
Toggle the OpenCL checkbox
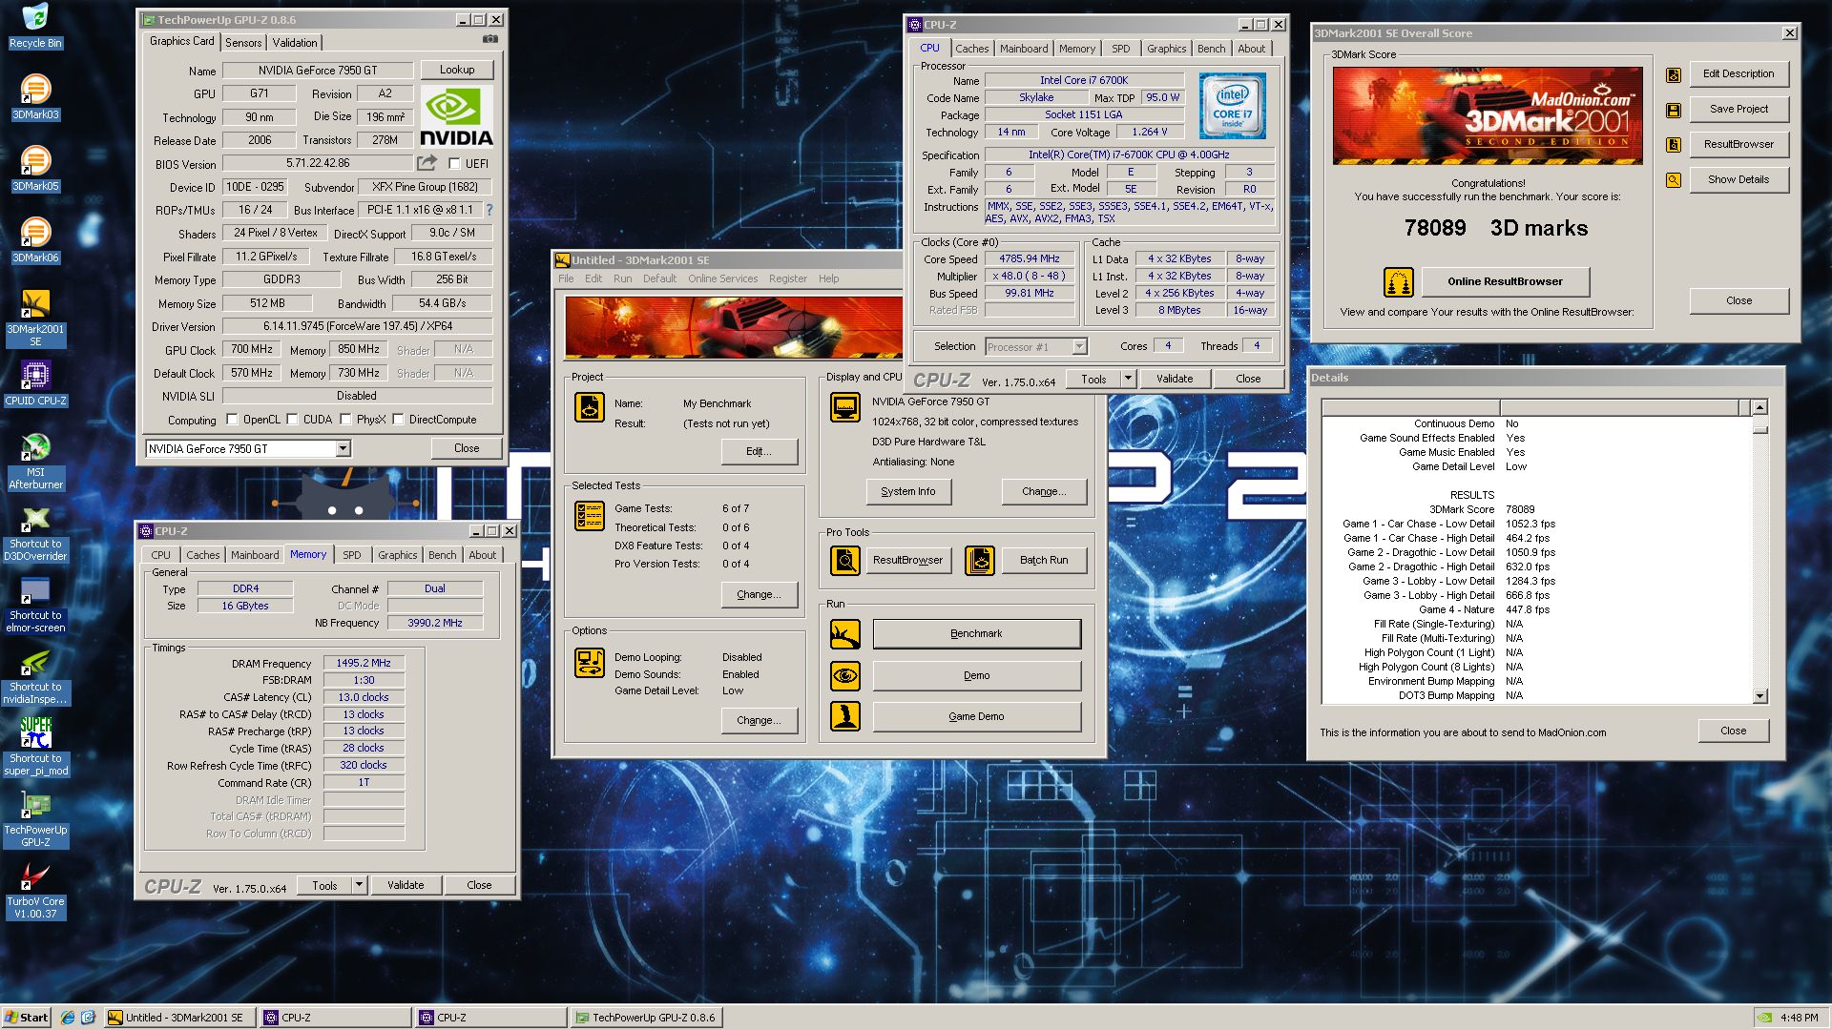(x=232, y=420)
